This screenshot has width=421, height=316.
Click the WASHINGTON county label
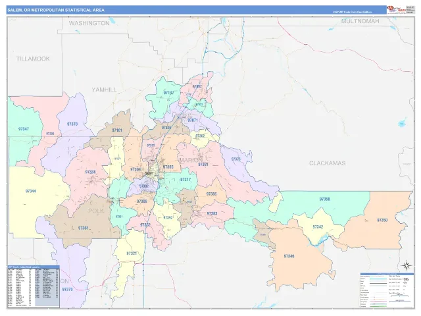[89, 24]
